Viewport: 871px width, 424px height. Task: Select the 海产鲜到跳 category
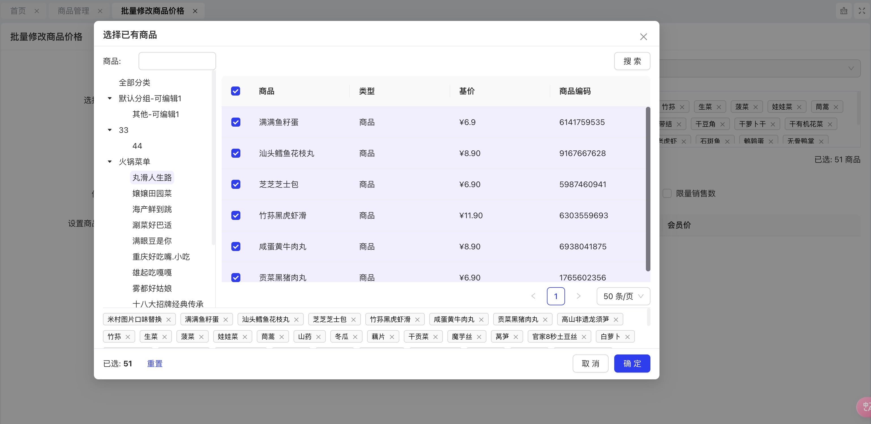coord(152,209)
